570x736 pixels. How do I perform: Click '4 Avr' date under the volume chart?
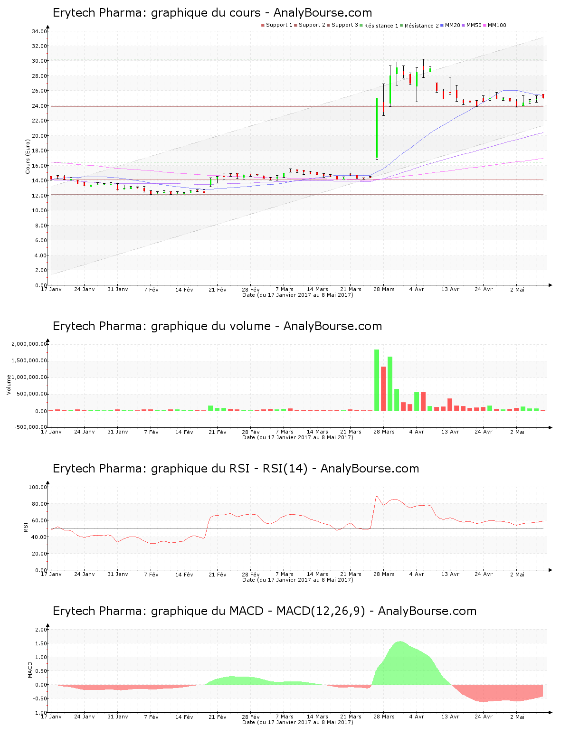point(417,432)
